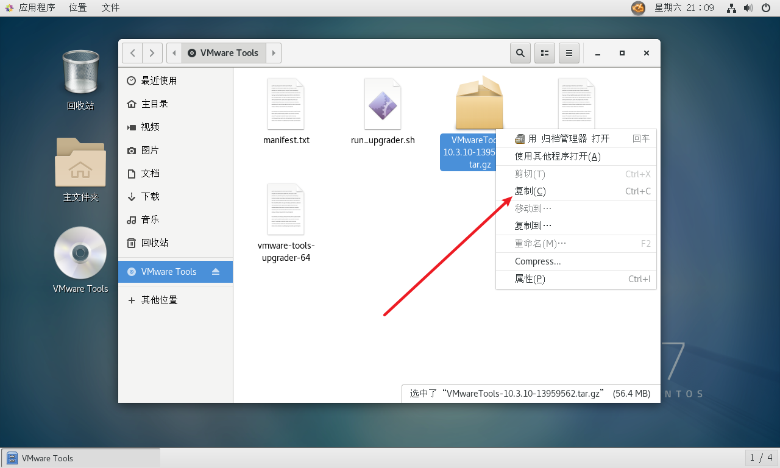Open Music (音乐) in sidebar
The width and height of the screenshot is (780, 468).
coord(175,219)
